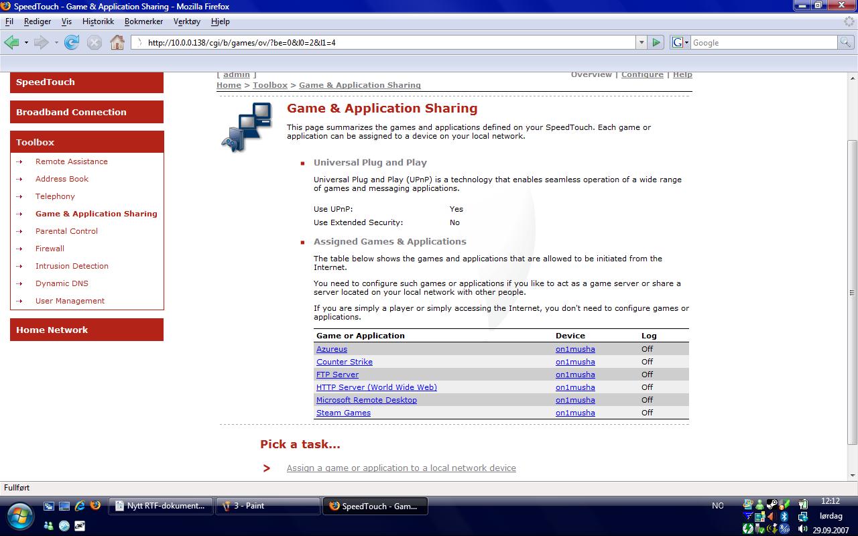Image resolution: width=858 pixels, height=536 pixels.
Task: Click the Game & Application Sharing page icon
Action: tap(247, 127)
